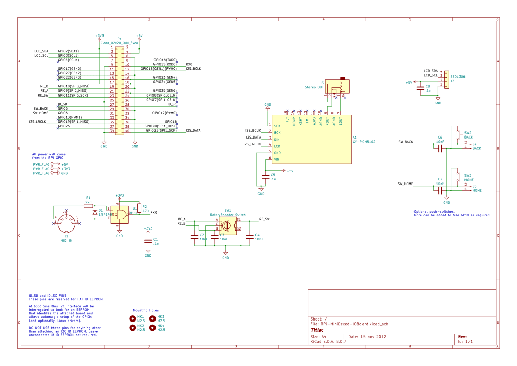Select the MK1 mounting hole

pos(133,318)
